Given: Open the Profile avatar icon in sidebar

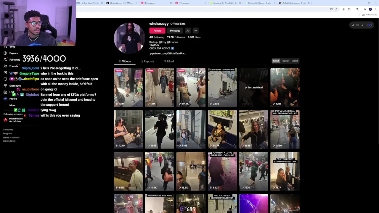Looking at the screenshot, I should click(5, 99).
